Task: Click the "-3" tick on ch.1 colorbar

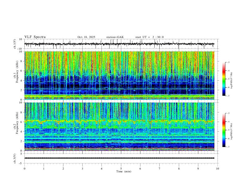Action: pyautogui.click(x=228, y=62)
